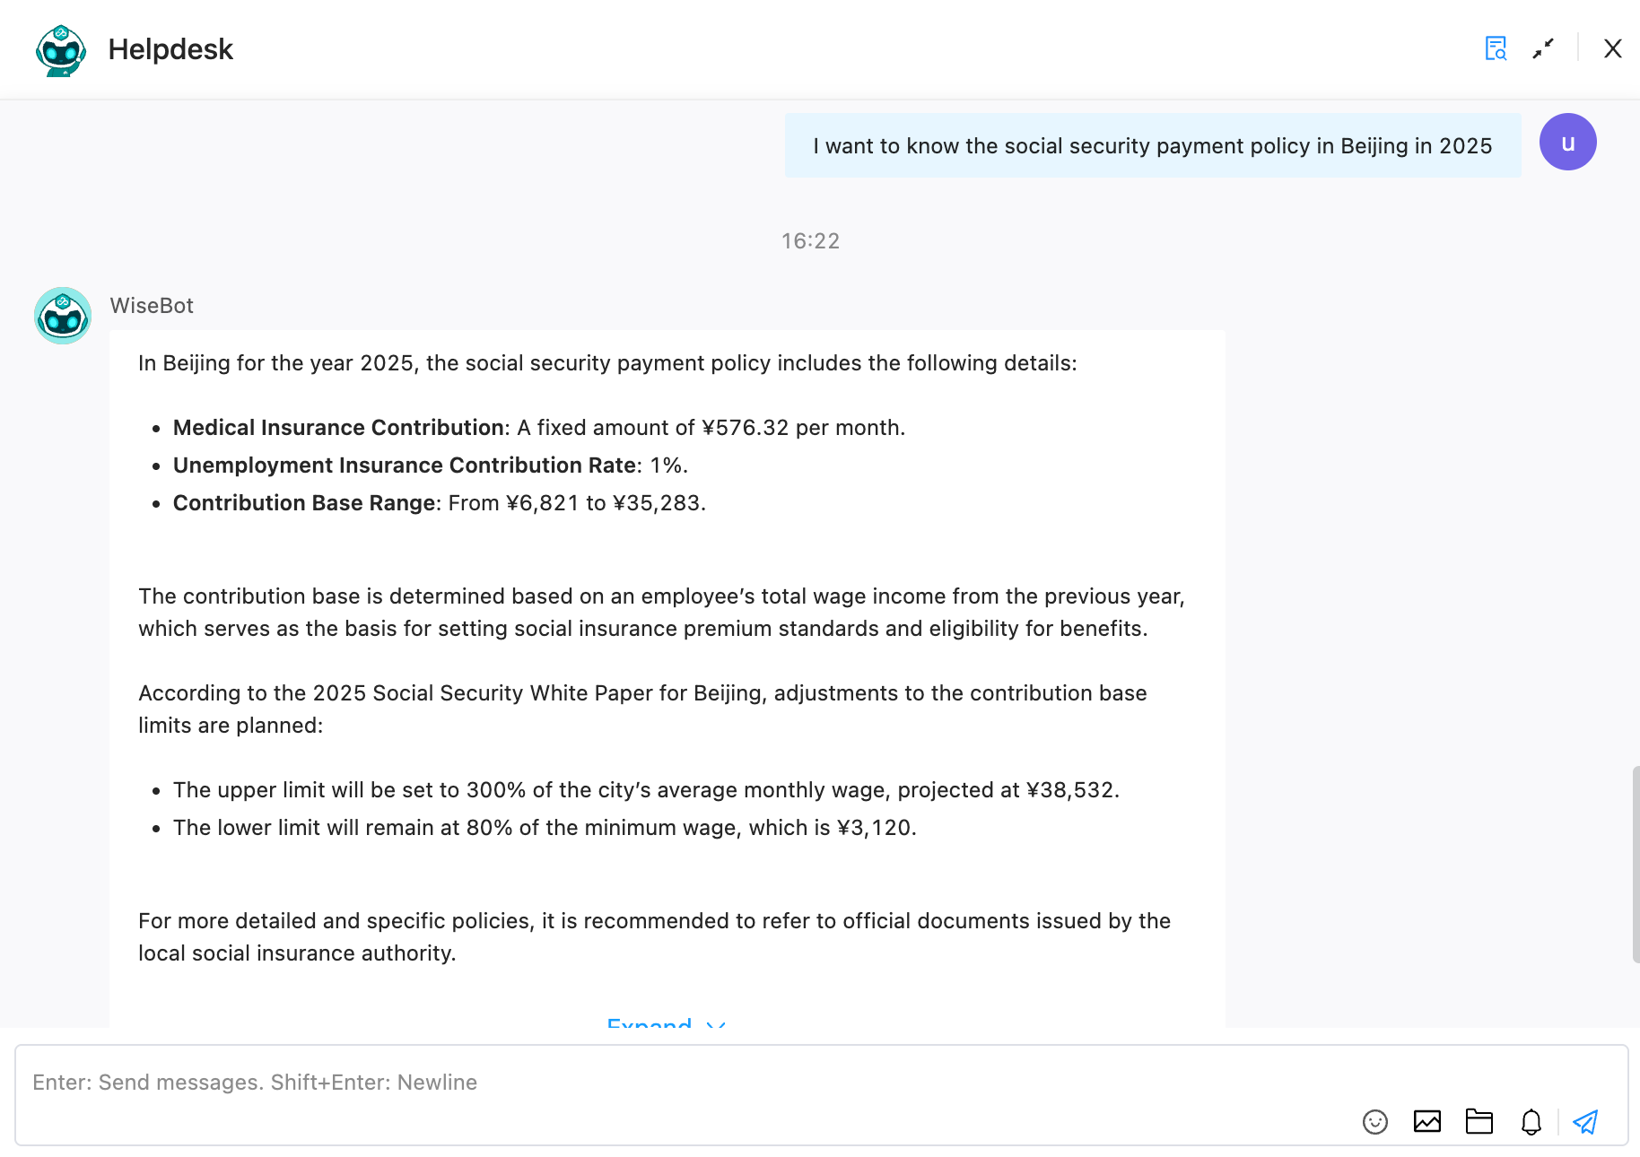Viewport: 1640px width, 1157px height.
Task: Click the Helpdesk title text
Action: point(171,49)
